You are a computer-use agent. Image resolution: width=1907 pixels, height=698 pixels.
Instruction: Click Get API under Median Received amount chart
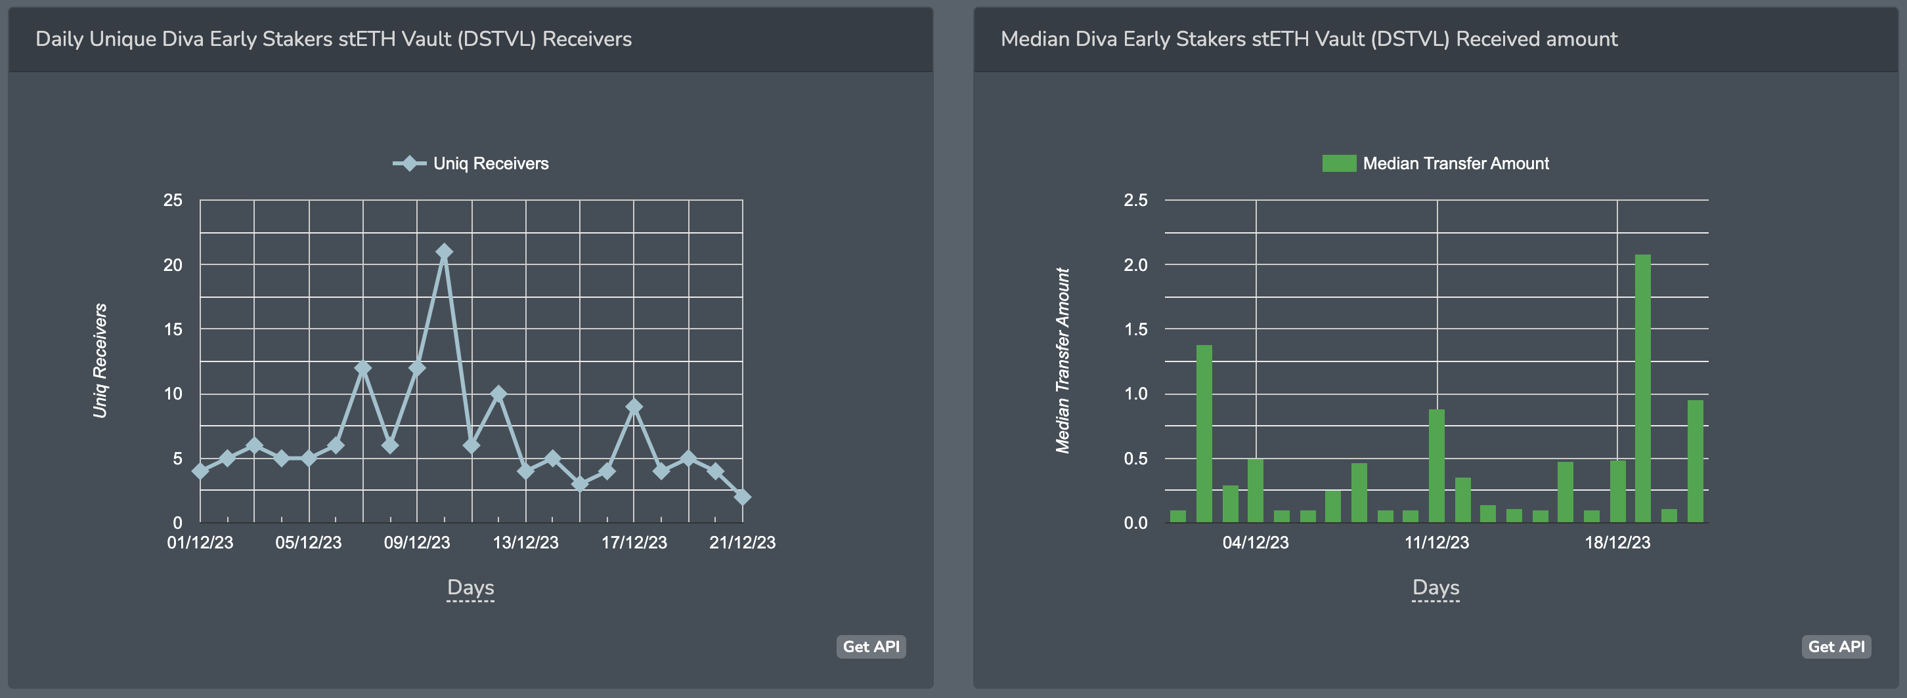[1836, 646]
